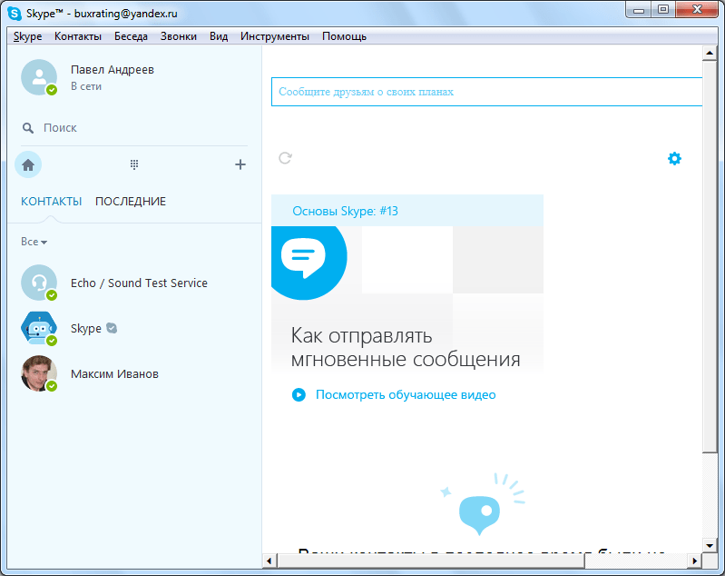
Task: Click the horizontal scrollbar left arrow
Action: click(269, 561)
